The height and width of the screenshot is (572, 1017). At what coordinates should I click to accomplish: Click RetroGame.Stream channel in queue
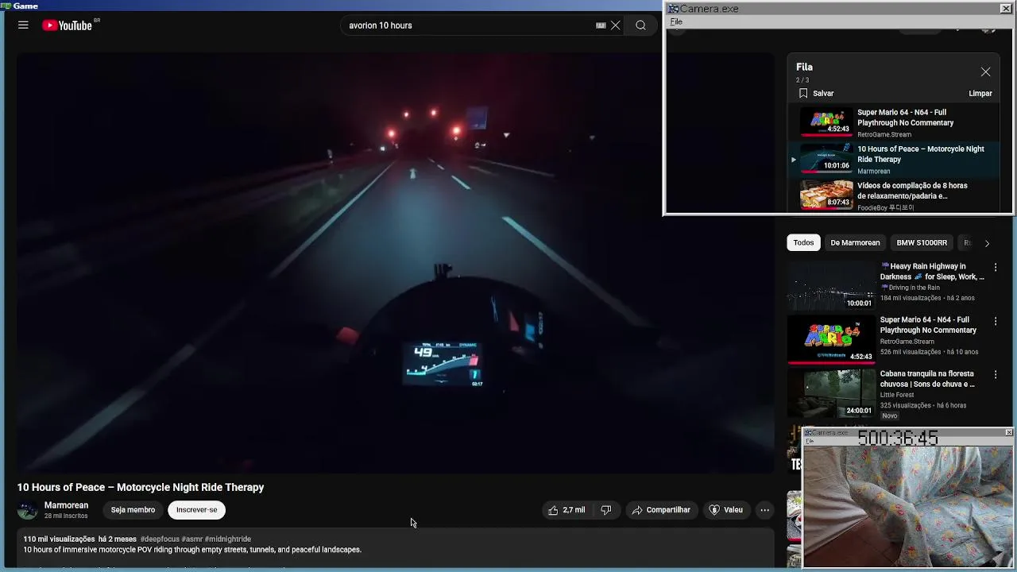click(884, 134)
